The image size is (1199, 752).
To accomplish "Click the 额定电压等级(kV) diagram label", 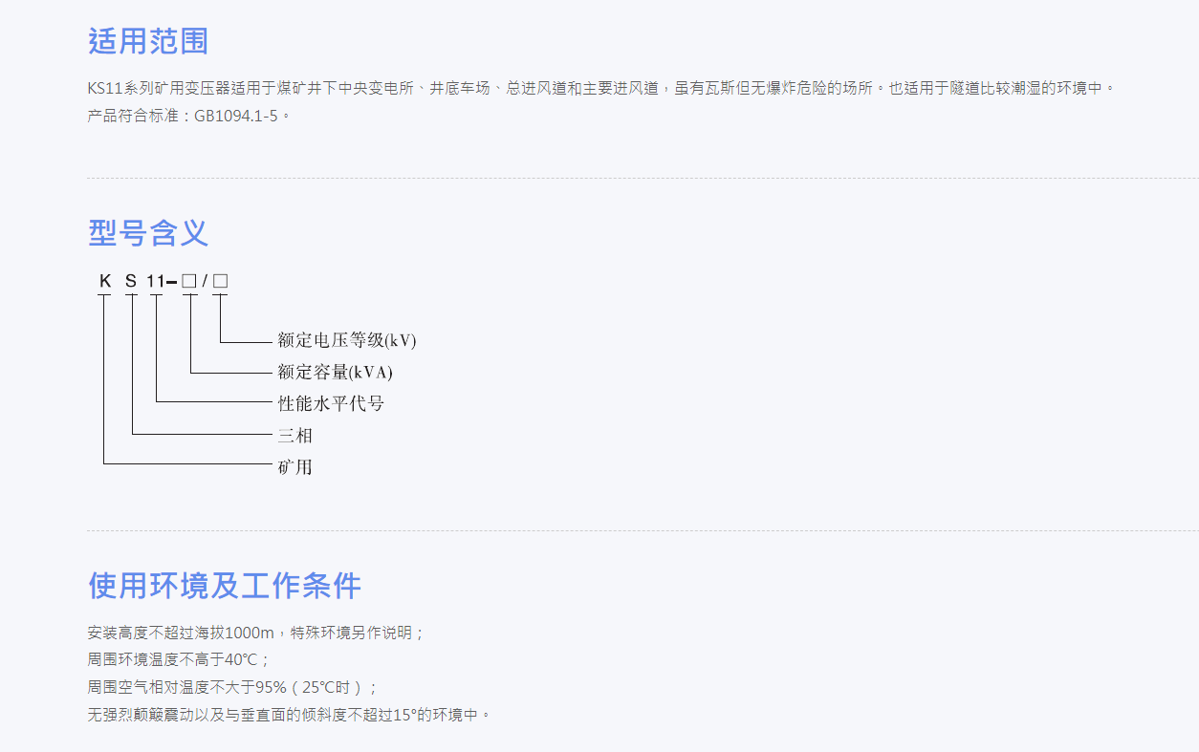I will (x=345, y=340).
